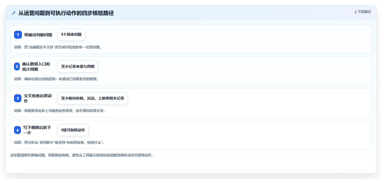Click the 1个具体问题 chip
This screenshot has height=179, width=382.
71,35
